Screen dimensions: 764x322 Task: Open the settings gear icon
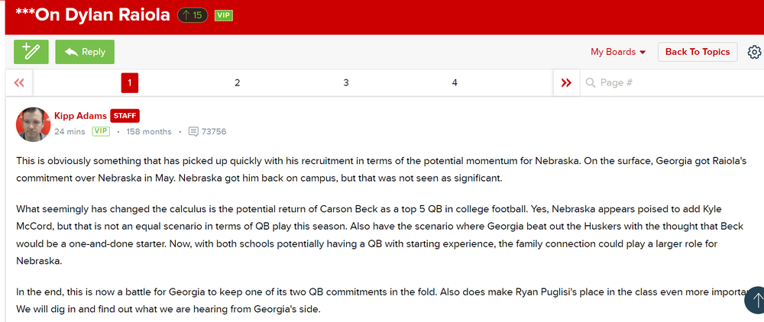click(x=754, y=52)
